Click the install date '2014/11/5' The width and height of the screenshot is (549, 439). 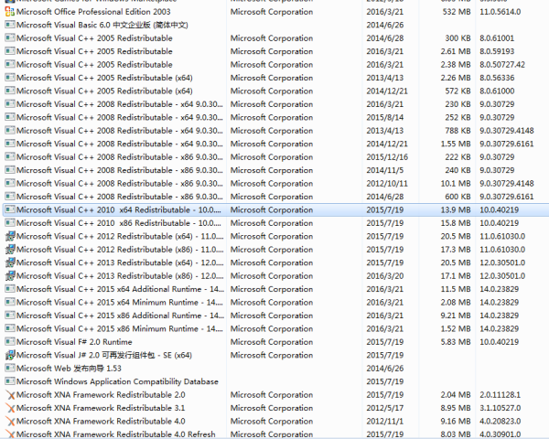pyautogui.click(x=385, y=170)
